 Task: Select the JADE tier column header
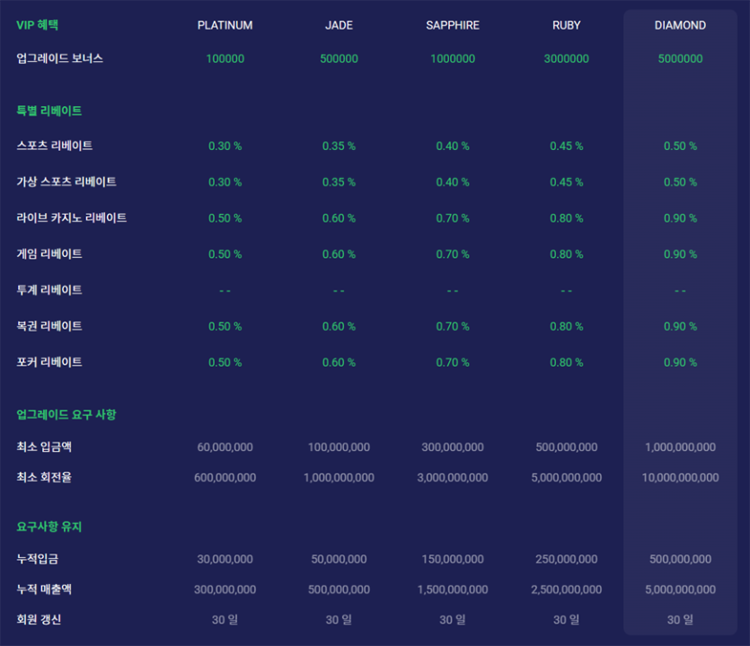[x=339, y=25]
